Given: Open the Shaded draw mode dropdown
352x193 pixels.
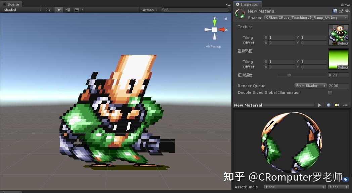Looking at the screenshot, I should tap(22, 10).
